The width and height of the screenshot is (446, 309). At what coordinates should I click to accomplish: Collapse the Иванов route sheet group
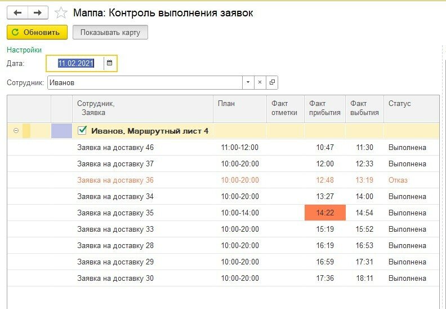click(x=16, y=131)
